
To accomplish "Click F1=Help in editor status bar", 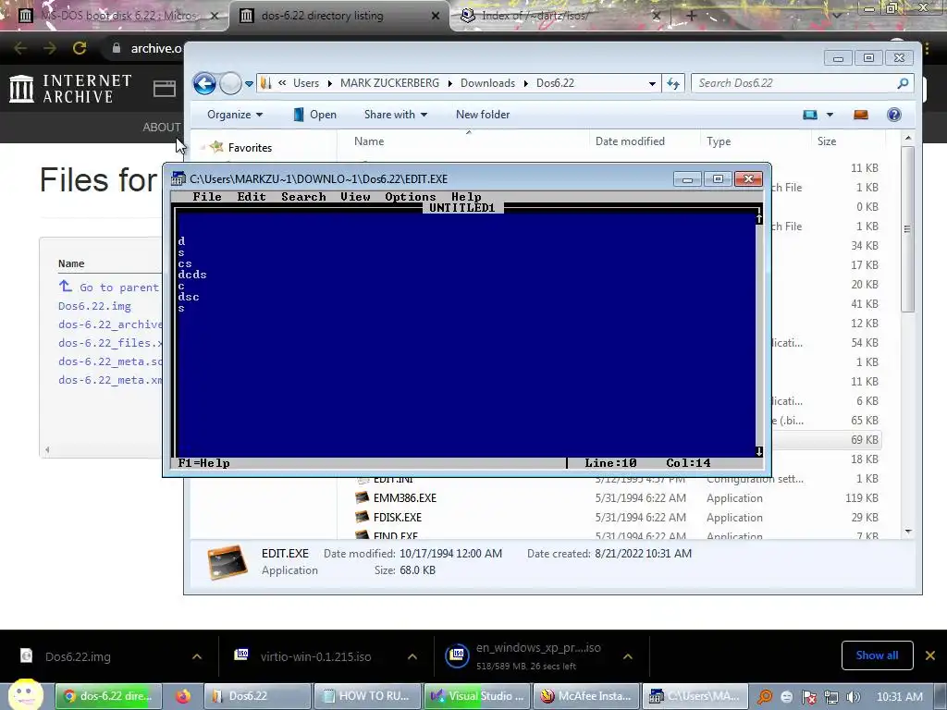I will click(203, 463).
